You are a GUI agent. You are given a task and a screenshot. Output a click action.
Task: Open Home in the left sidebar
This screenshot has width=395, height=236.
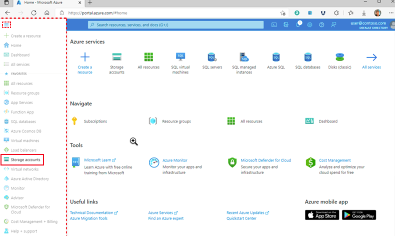12,45
